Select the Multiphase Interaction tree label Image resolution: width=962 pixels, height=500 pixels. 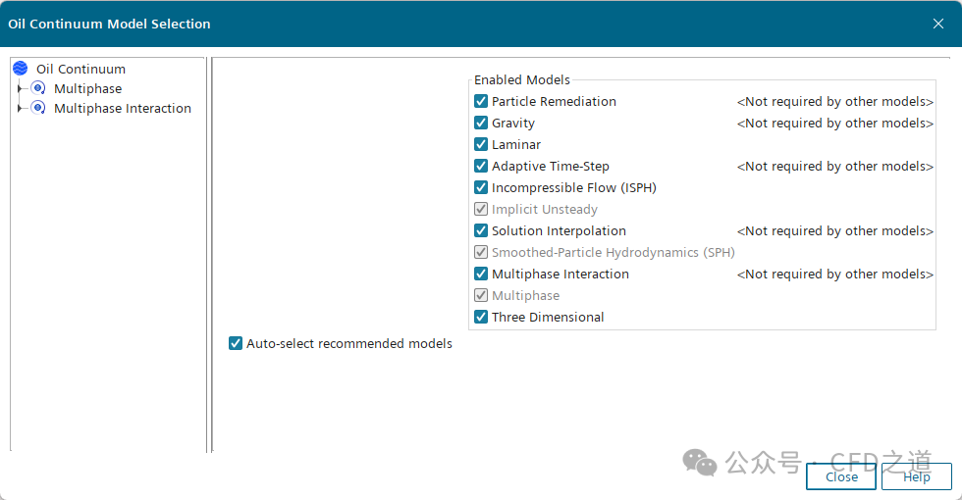[x=123, y=108]
